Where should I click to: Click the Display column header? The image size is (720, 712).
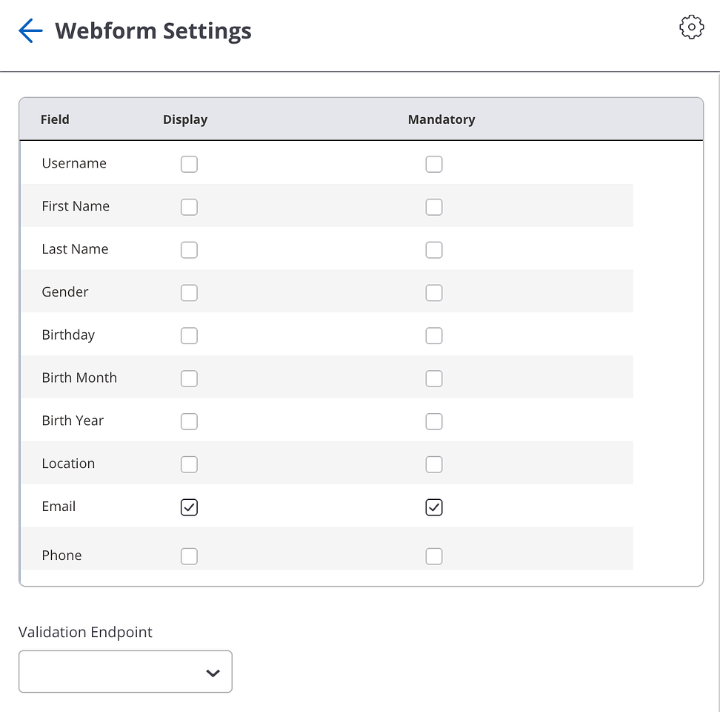coord(185,119)
